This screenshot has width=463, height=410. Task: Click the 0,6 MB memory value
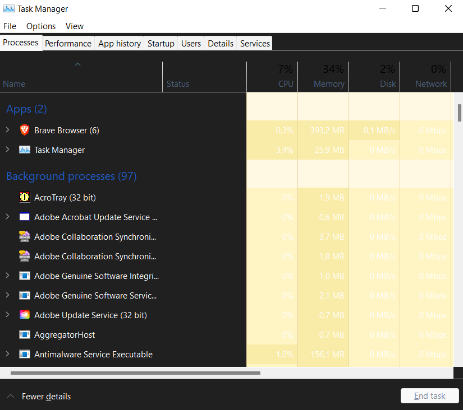click(x=332, y=217)
